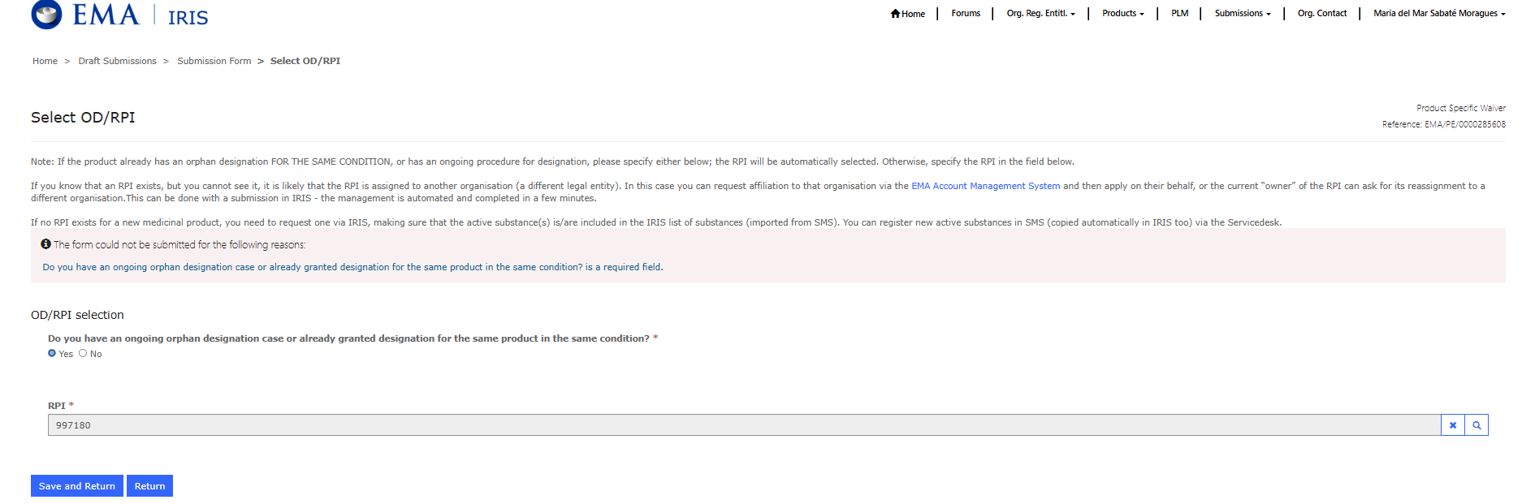Viewport: 1535px width, 504px height.
Task: Open RPI lookup with magnifier icon
Action: [1477, 425]
